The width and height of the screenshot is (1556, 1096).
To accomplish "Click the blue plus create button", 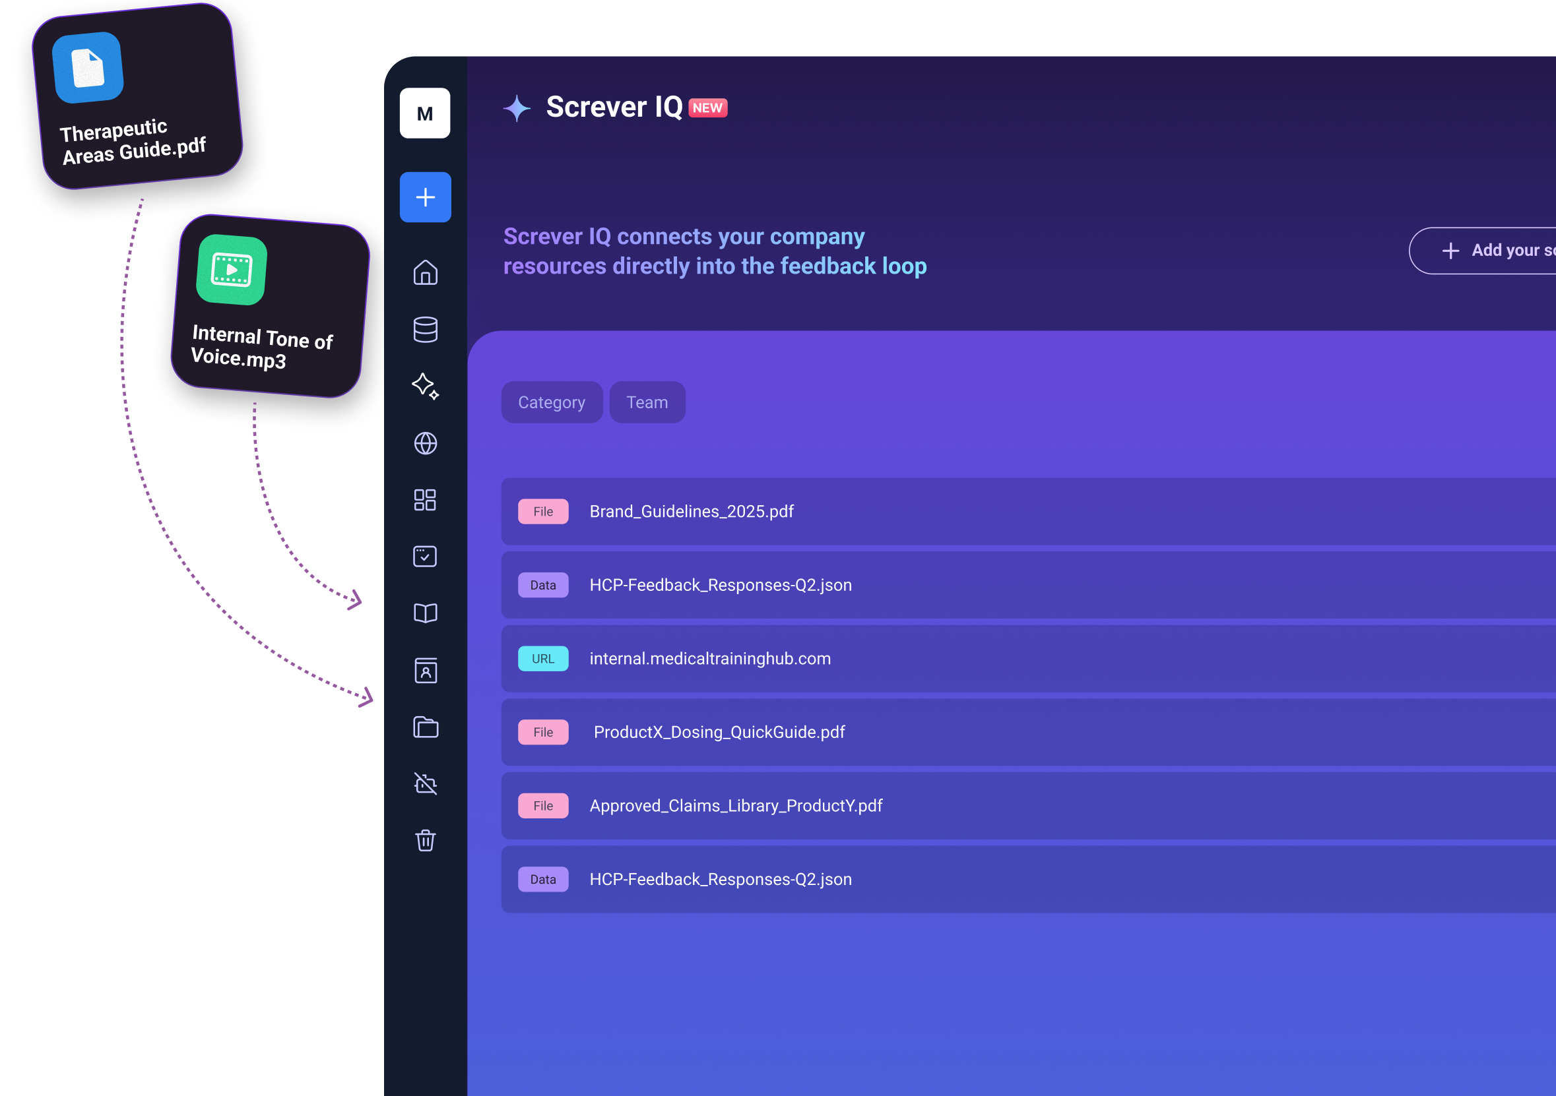I will point(425,197).
